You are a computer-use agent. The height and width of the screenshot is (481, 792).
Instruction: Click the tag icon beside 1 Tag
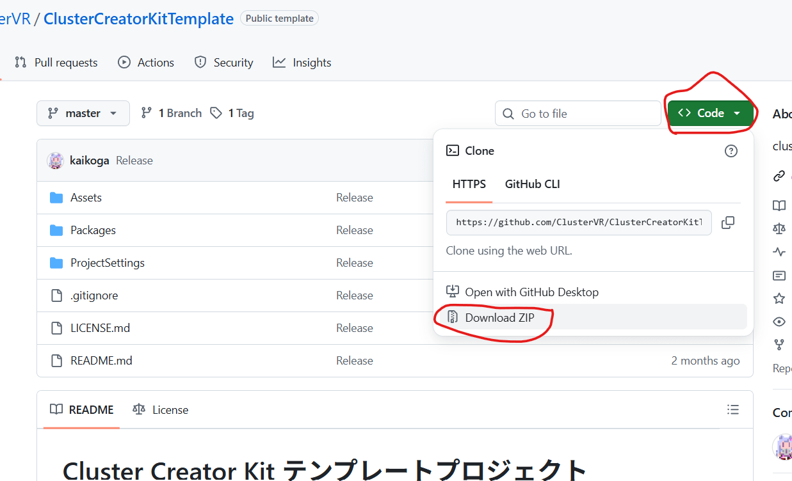217,113
